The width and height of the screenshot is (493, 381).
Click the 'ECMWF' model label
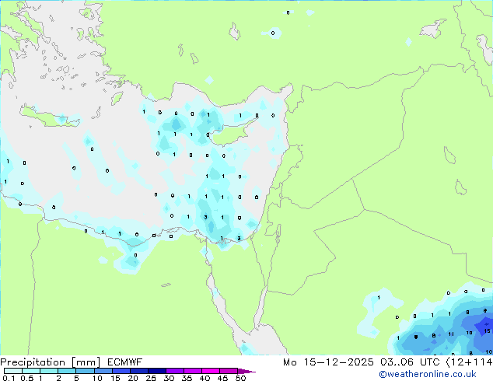click(x=125, y=362)
